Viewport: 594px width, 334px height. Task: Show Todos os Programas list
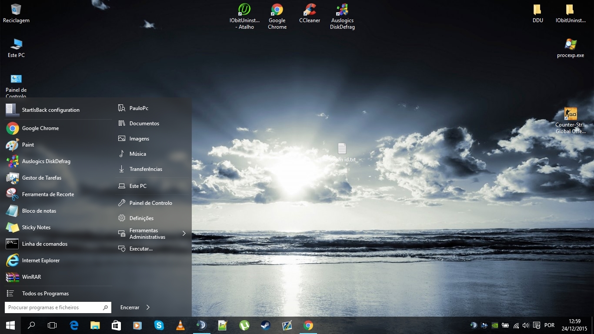point(45,294)
